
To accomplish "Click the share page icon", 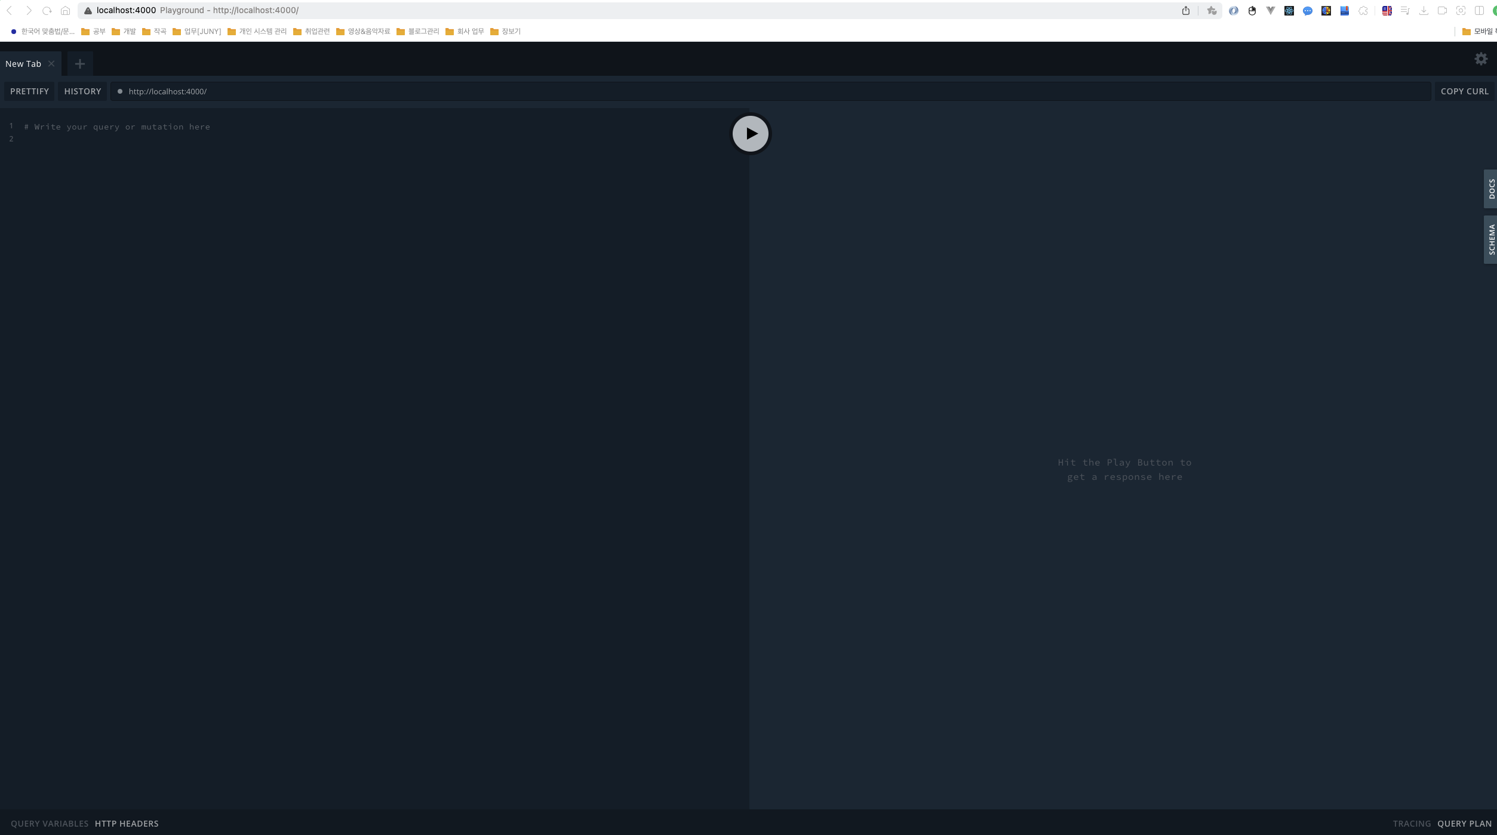I will (1185, 11).
